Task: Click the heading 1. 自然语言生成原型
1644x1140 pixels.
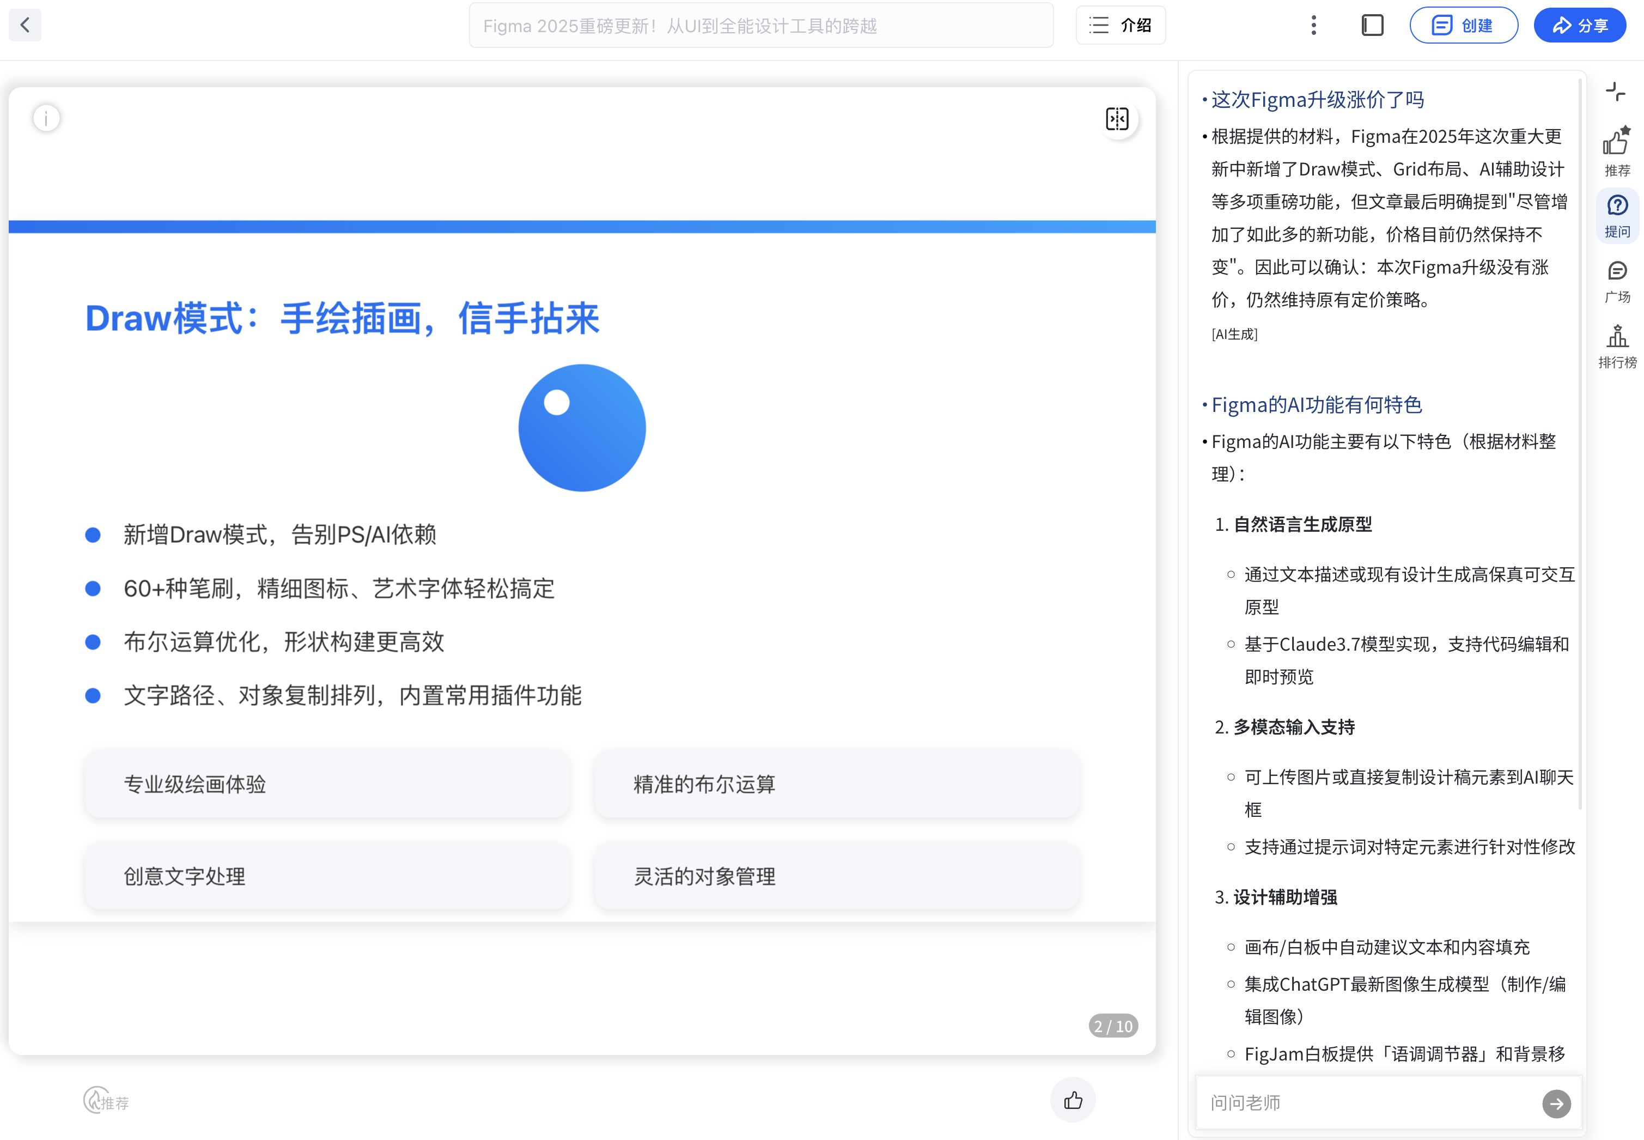Action: (x=1293, y=524)
